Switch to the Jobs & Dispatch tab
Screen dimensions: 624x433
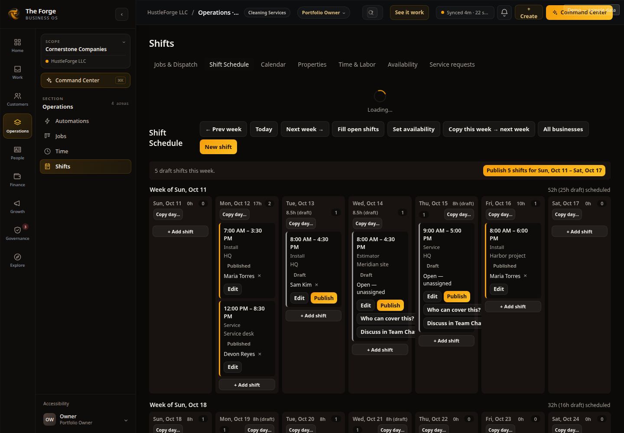click(x=175, y=65)
